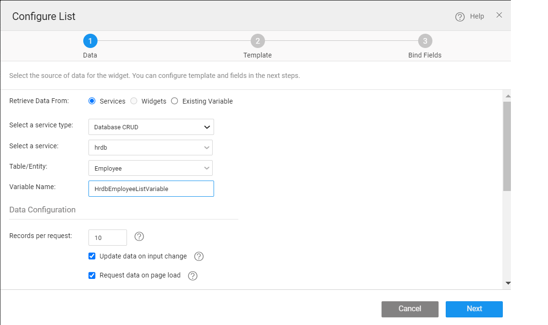Expand the hrdb service dropdown
The height and width of the screenshot is (325, 548).
[150, 148]
